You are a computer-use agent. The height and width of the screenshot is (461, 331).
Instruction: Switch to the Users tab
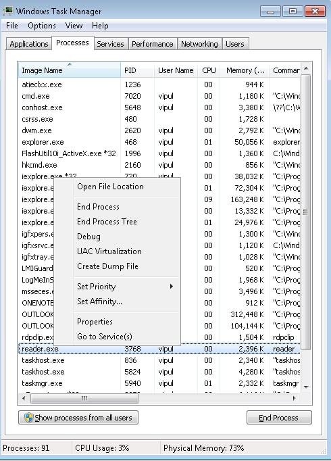pos(235,44)
